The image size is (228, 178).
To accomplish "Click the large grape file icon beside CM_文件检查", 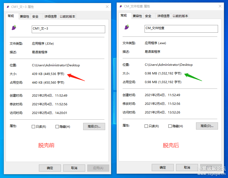I will tap(127, 27).
